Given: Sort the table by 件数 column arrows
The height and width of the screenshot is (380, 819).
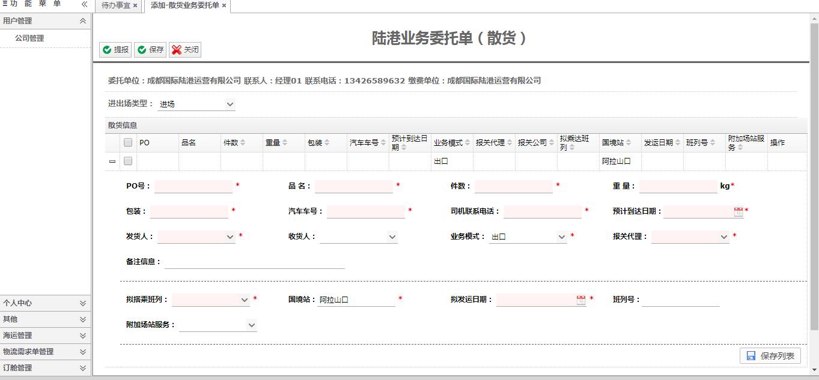Looking at the screenshot, I should point(243,143).
